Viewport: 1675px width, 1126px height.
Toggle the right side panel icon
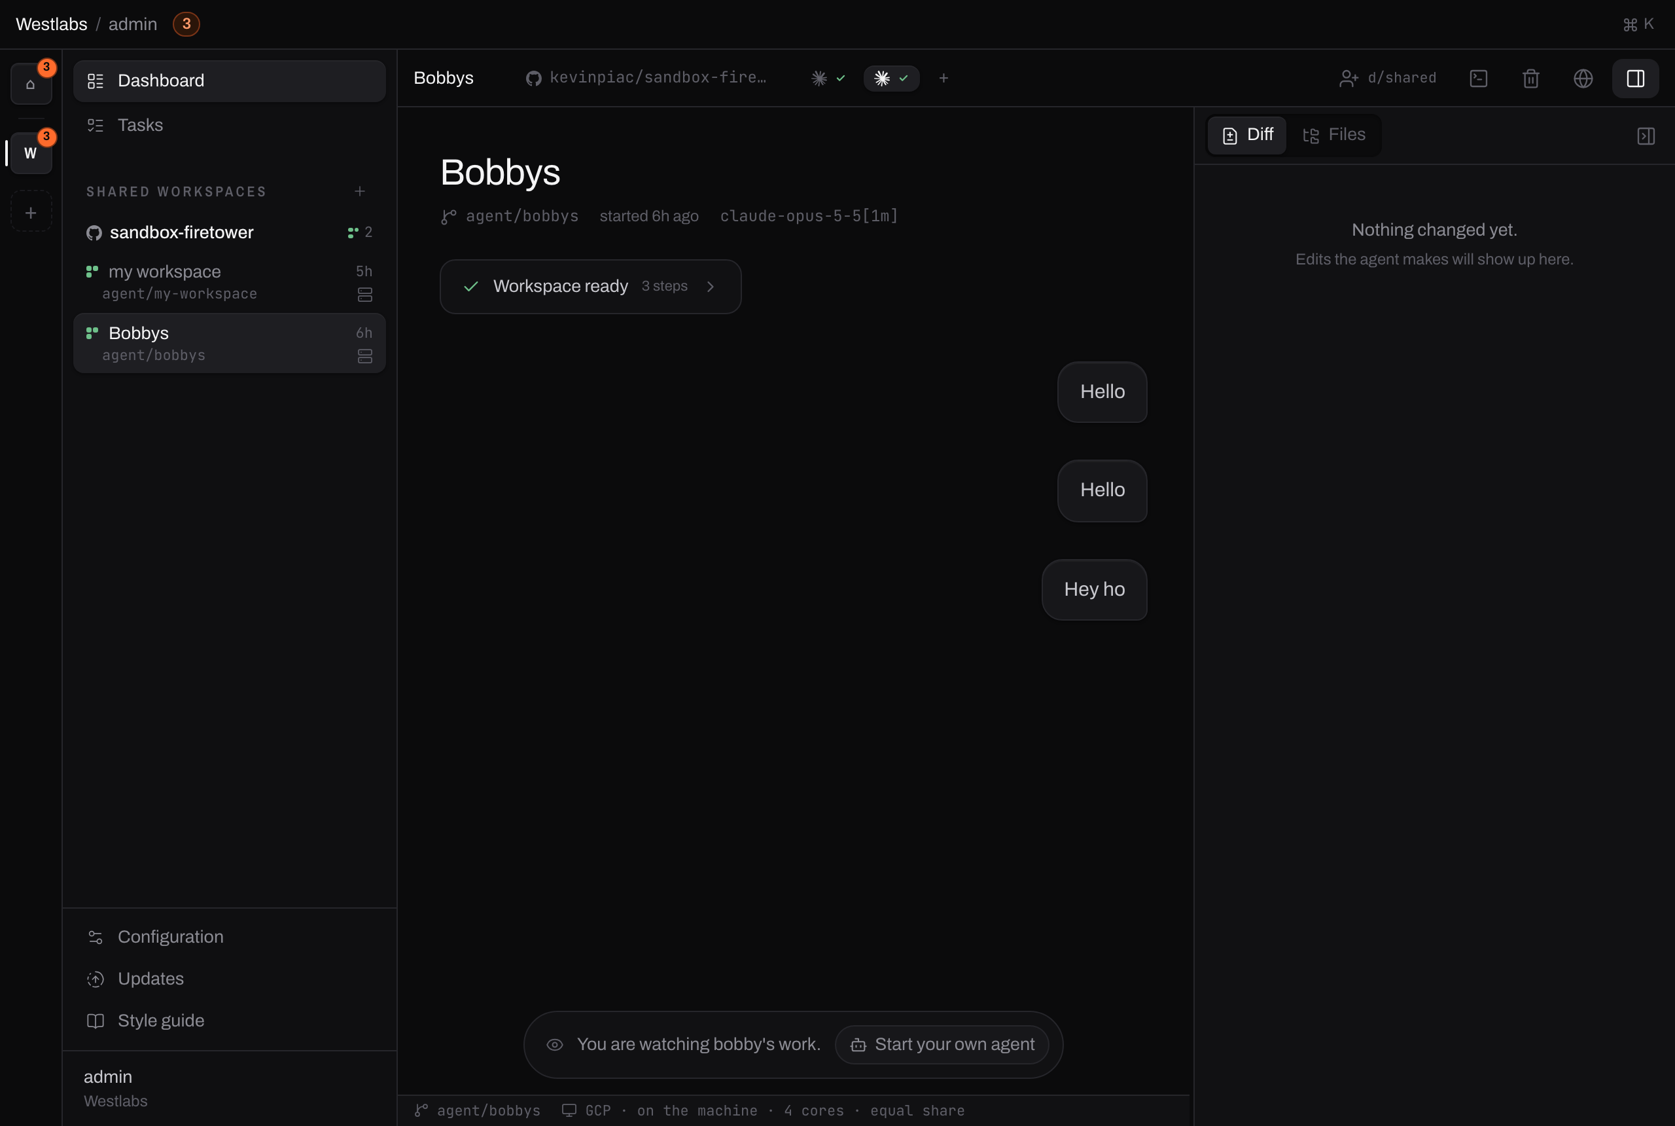[1636, 79]
